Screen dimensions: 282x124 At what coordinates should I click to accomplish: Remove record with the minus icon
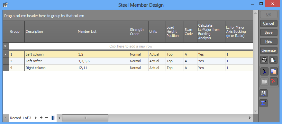(47, 118)
